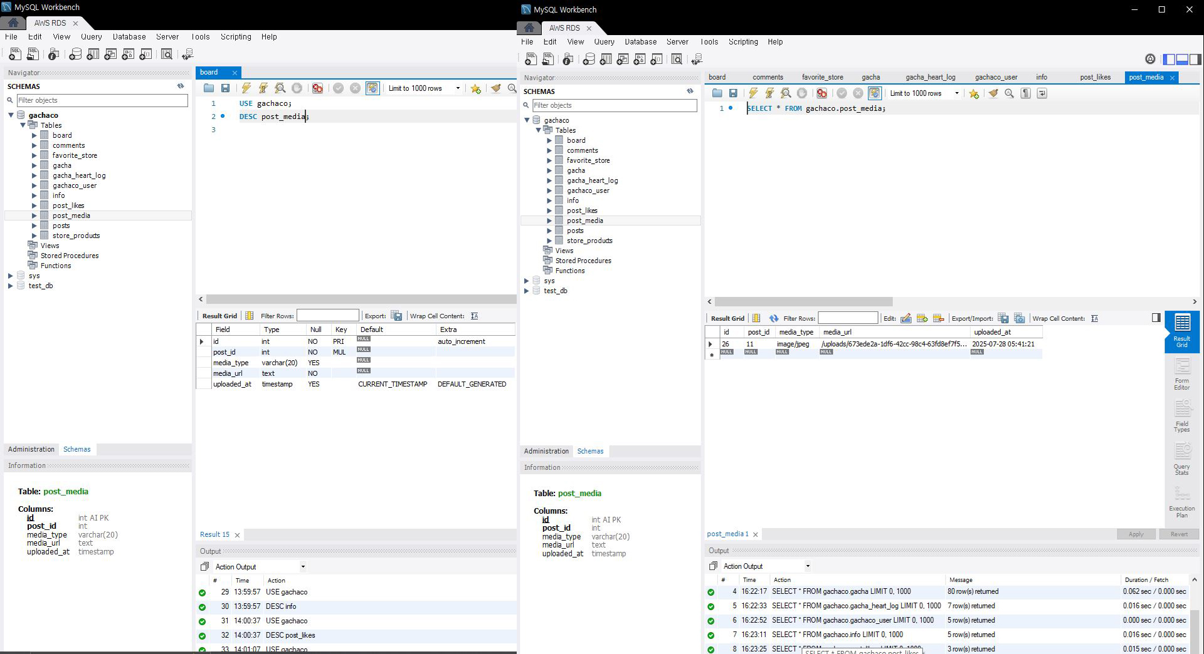The width and height of the screenshot is (1204, 654).
Task: Expand posts table in left navigator
Action: pyautogui.click(x=34, y=226)
